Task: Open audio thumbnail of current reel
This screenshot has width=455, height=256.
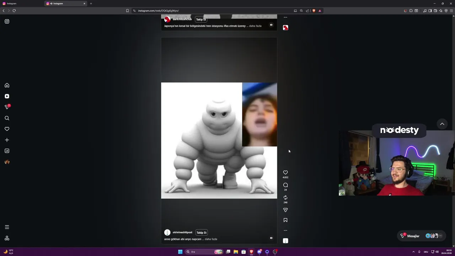Action: [x=285, y=241]
